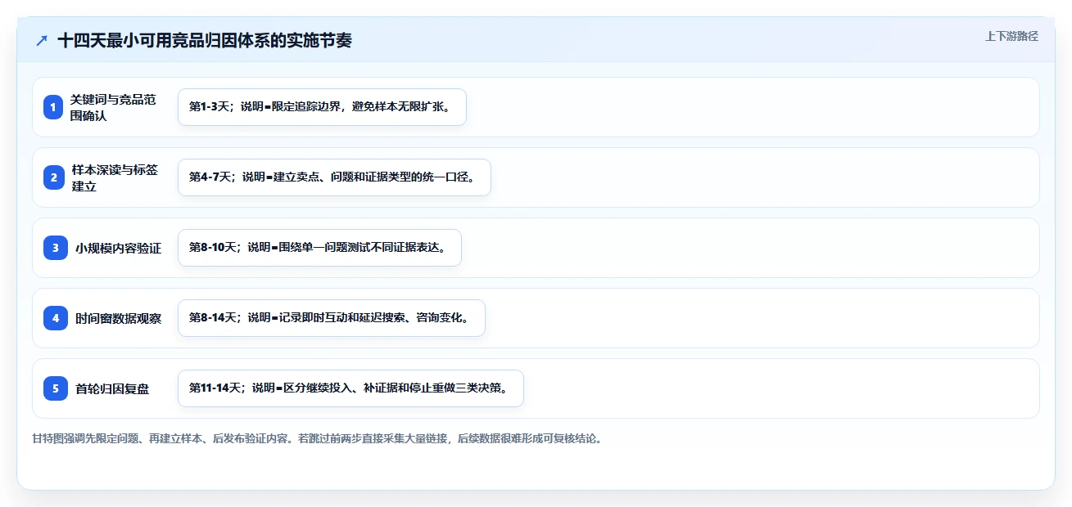Viewport: 1072px width, 507px height.
Task: Select the title 十四天最小可用竞品归因体系的实施节奏
Action: tap(205, 40)
